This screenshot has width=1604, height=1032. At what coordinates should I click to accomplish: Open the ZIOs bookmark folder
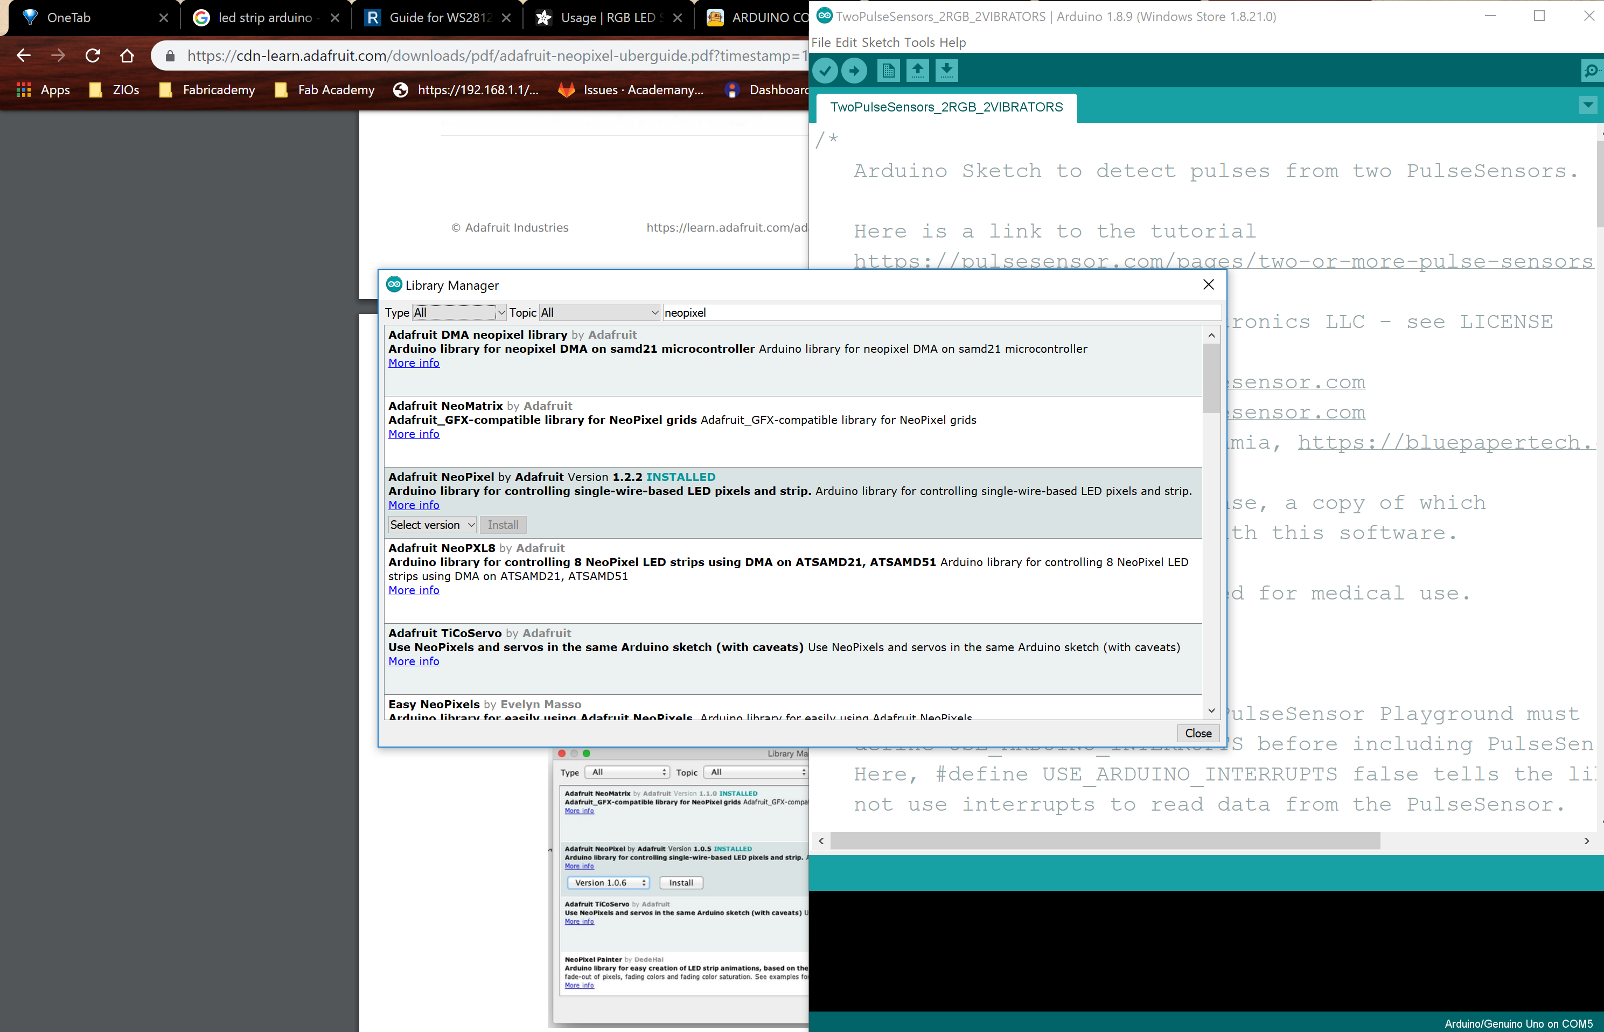(x=115, y=90)
